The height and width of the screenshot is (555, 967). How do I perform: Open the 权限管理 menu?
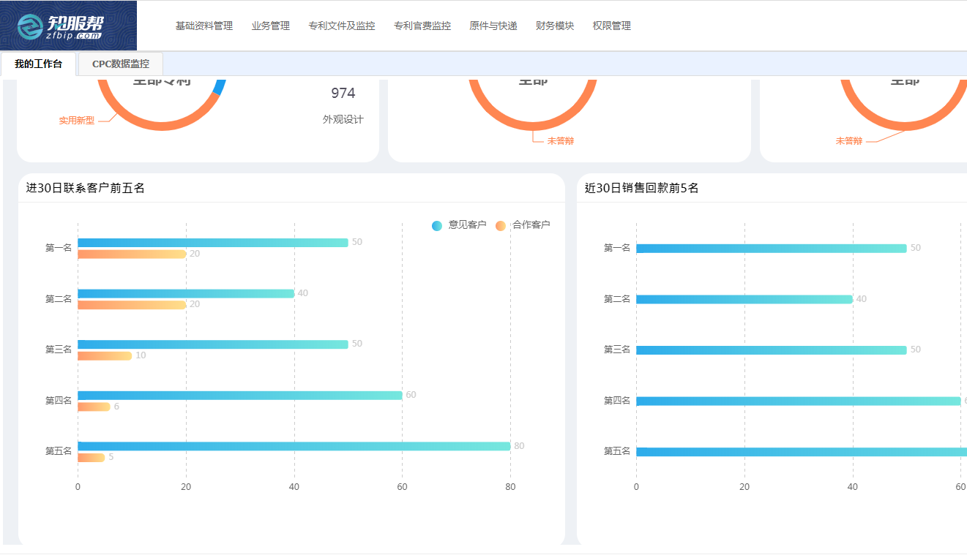tap(611, 26)
